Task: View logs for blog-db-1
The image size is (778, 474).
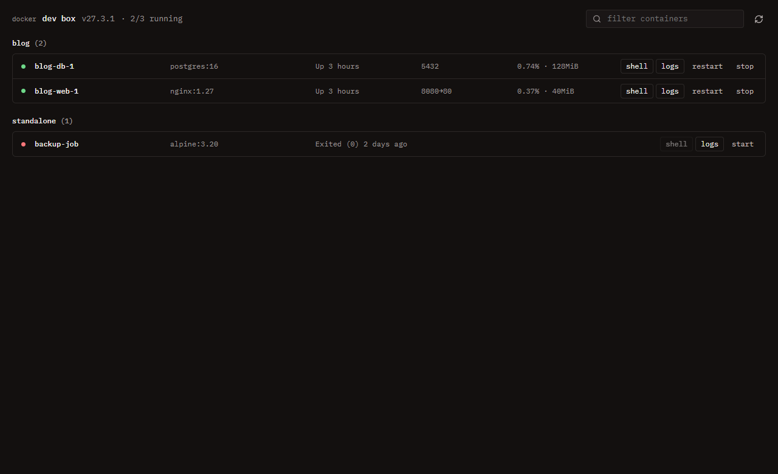Action: 670,66
